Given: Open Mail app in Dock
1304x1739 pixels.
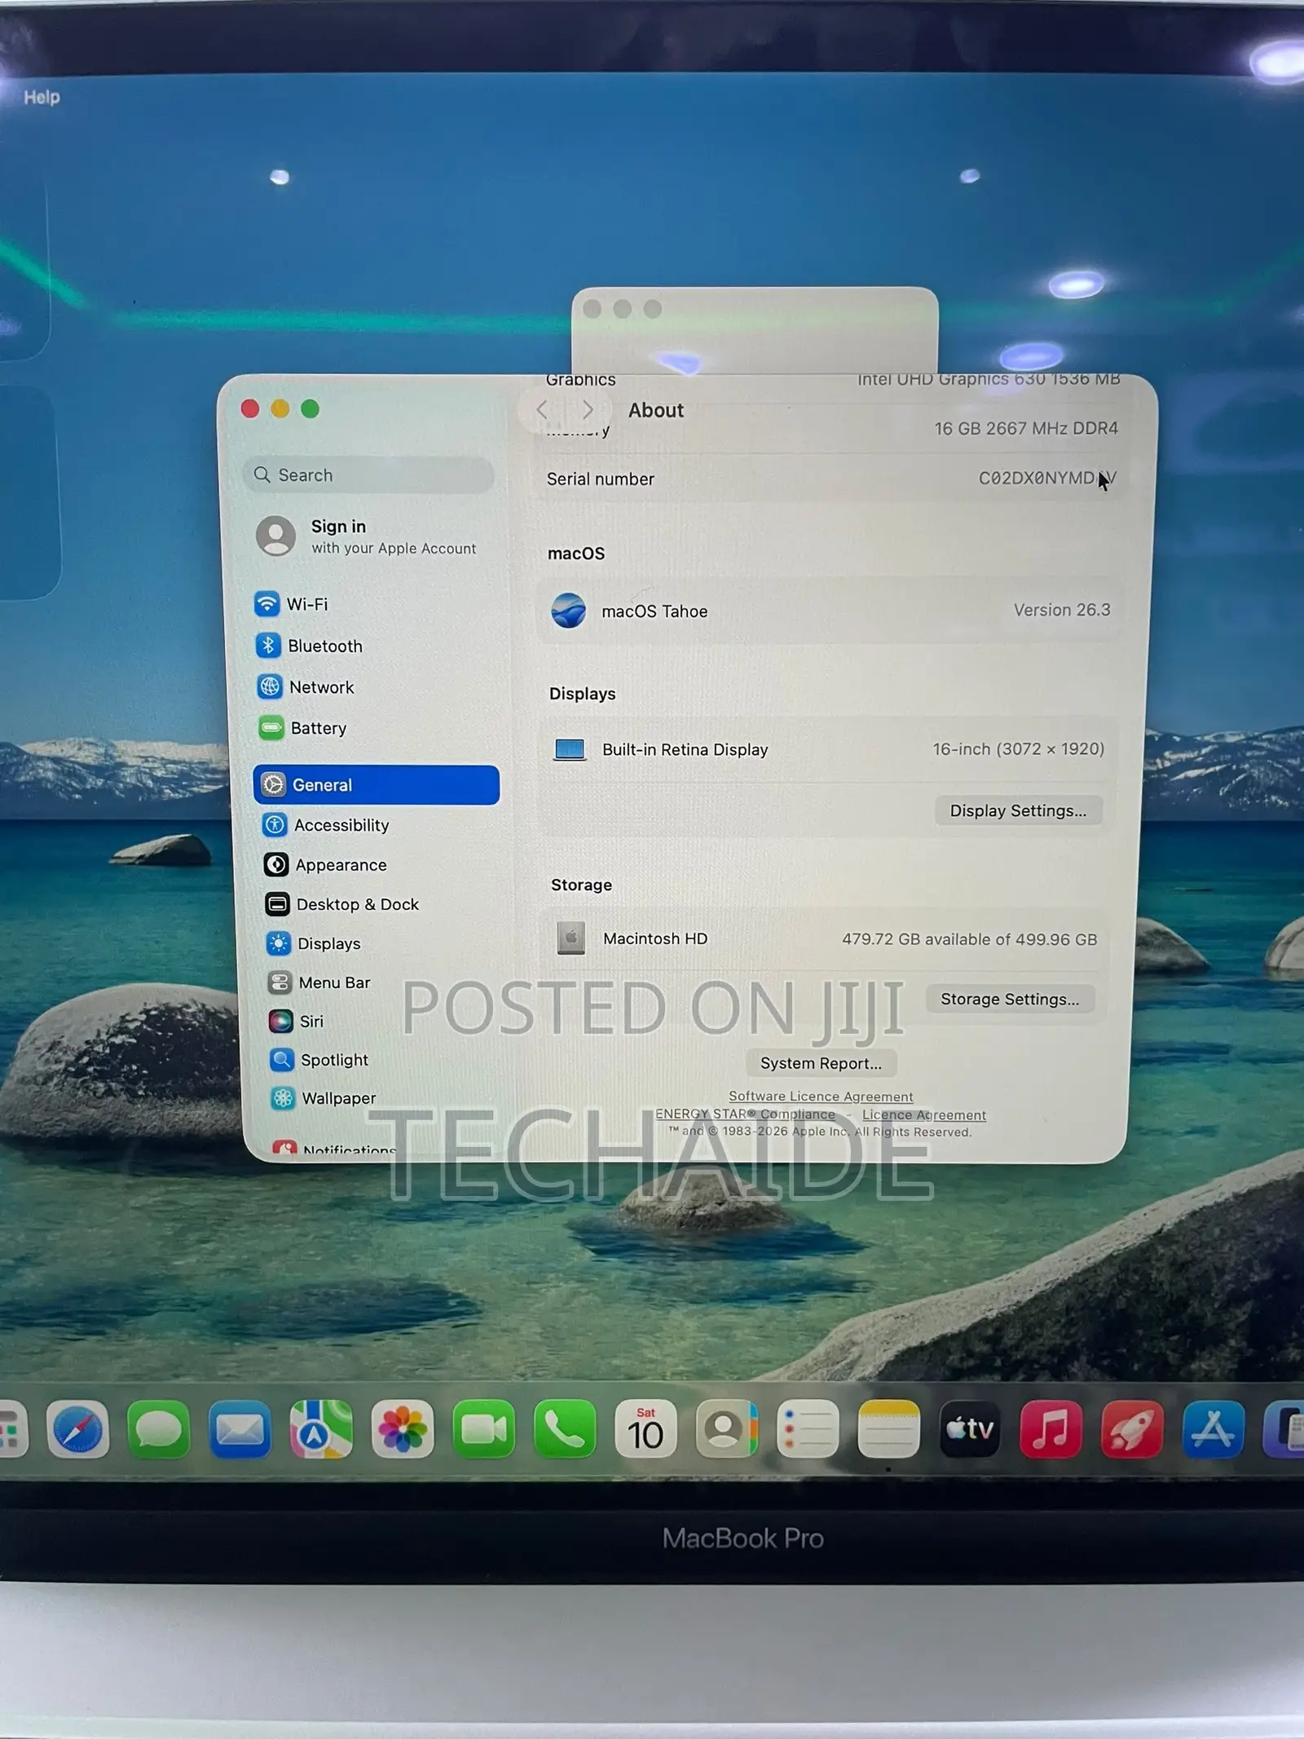Looking at the screenshot, I should tap(240, 1430).
